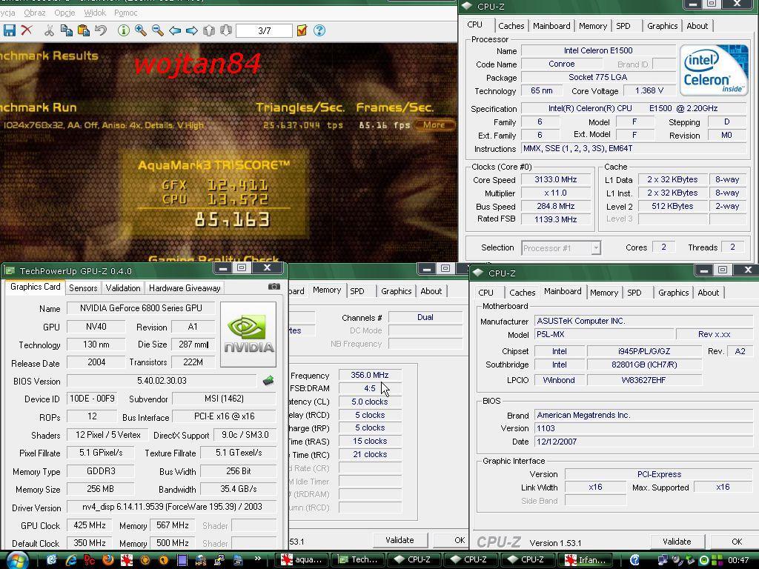
Task: Select About tab in bottom-right CPU-Z
Action: point(708,292)
